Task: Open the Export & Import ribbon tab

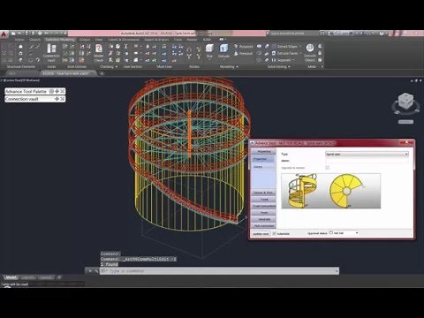Action: pyautogui.click(x=156, y=40)
